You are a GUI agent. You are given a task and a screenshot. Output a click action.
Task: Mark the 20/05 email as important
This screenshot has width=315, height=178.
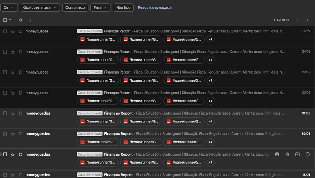(20, 134)
